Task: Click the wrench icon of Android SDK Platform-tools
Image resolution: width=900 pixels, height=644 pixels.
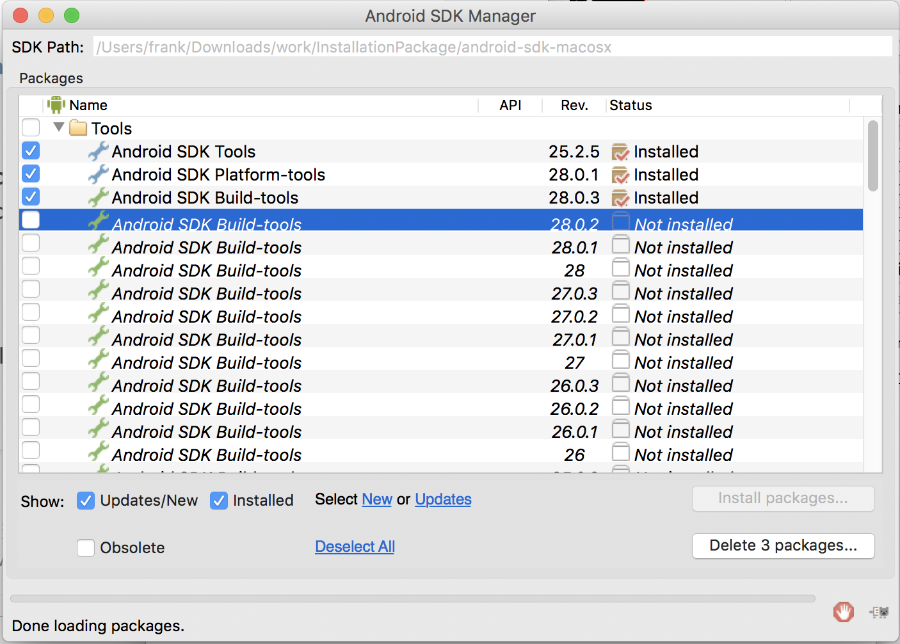Action: 98,174
